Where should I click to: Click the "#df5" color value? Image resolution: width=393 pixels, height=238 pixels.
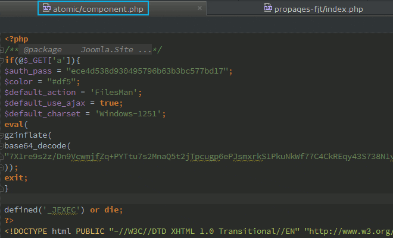[x=61, y=82]
